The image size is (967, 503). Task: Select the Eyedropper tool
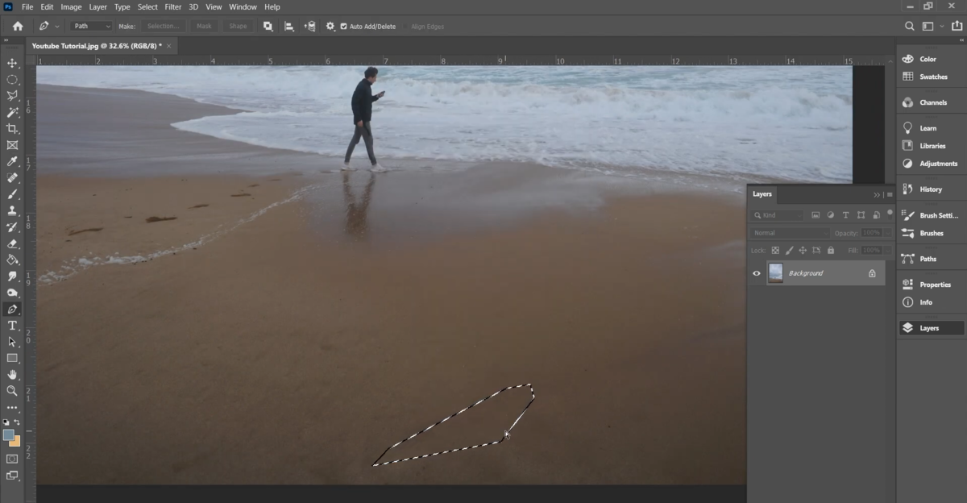pos(12,161)
